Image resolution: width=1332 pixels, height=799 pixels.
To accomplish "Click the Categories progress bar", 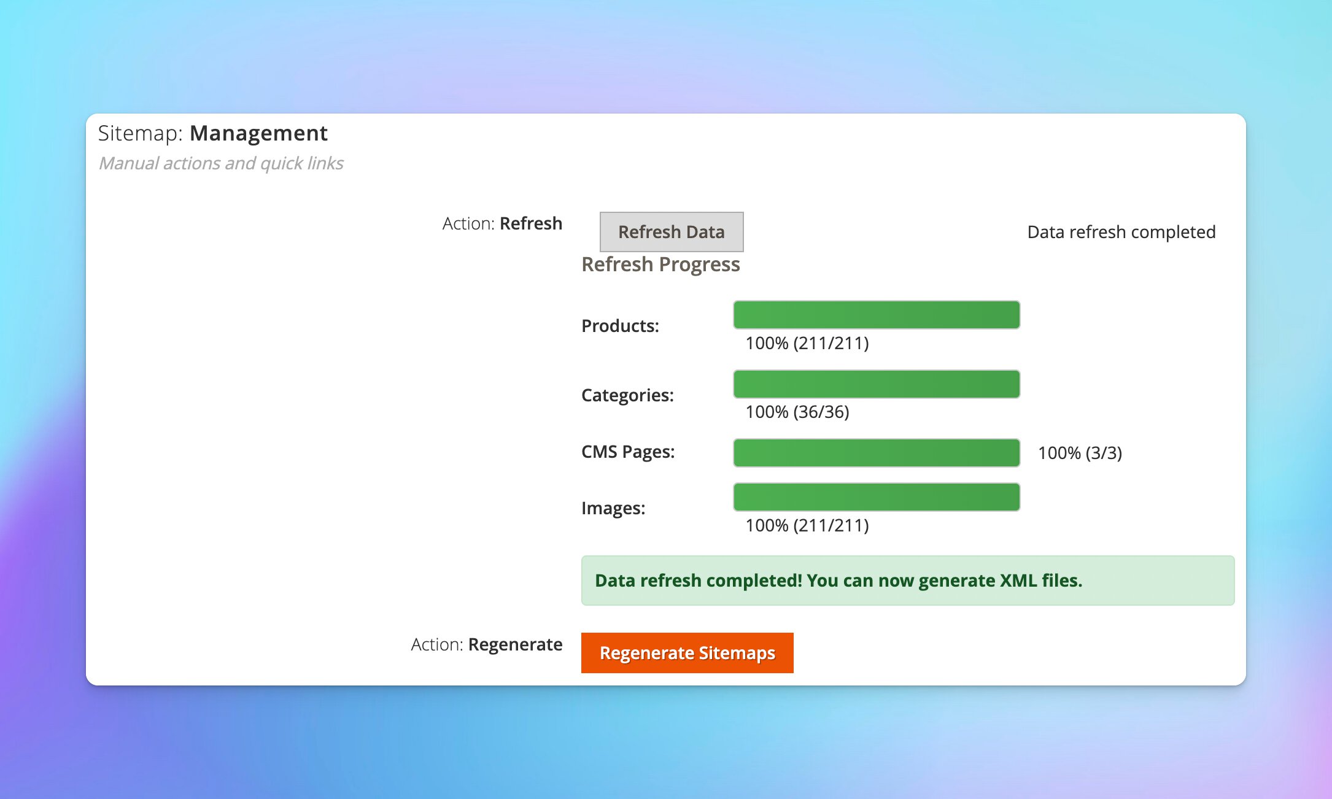I will 876,384.
